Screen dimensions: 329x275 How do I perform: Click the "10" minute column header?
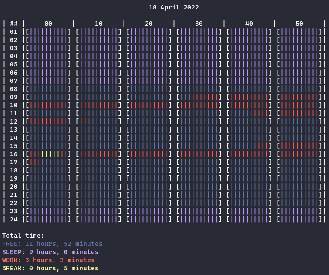[98, 24]
